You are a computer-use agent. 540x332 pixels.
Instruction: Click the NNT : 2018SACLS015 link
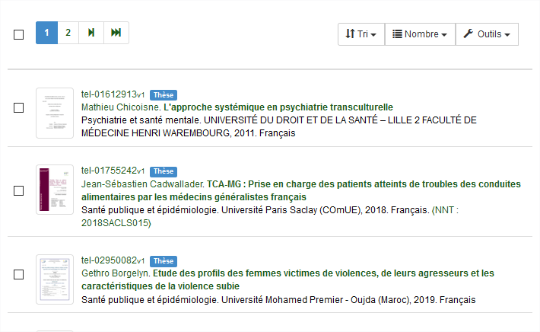(x=270, y=216)
